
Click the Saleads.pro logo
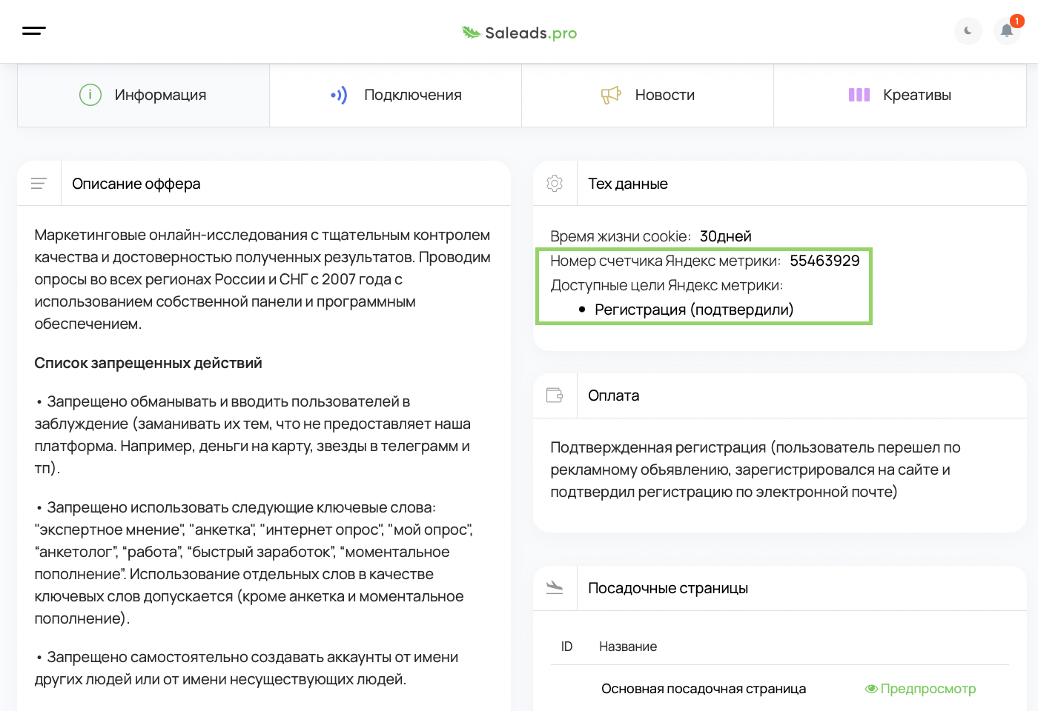coord(519,33)
